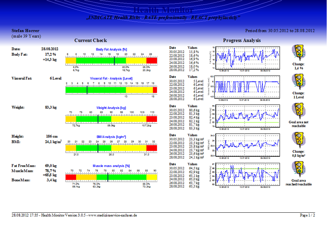Click the red zone of Muscle mass bar
327x225 pixels.
[71, 177]
